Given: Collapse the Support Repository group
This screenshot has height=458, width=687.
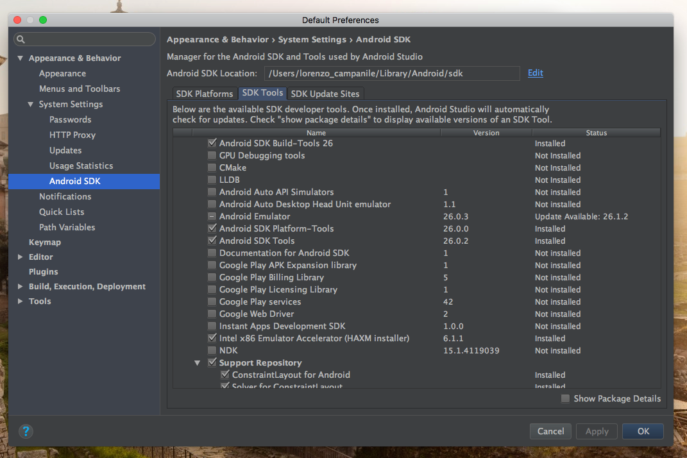Looking at the screenshot, I should coord(197,363).
